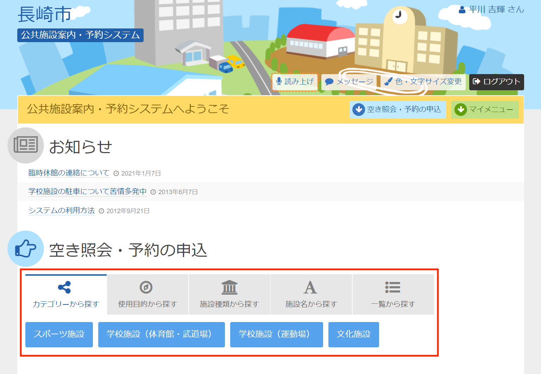Click the logout arrow icon
The height and width of the screenshot is (374, 541).
[x=477, y=81]
